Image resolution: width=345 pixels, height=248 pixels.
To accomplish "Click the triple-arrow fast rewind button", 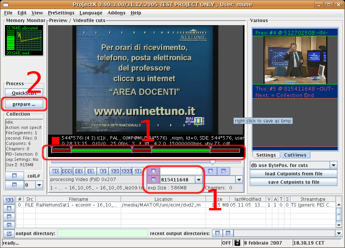I will 67,171.
